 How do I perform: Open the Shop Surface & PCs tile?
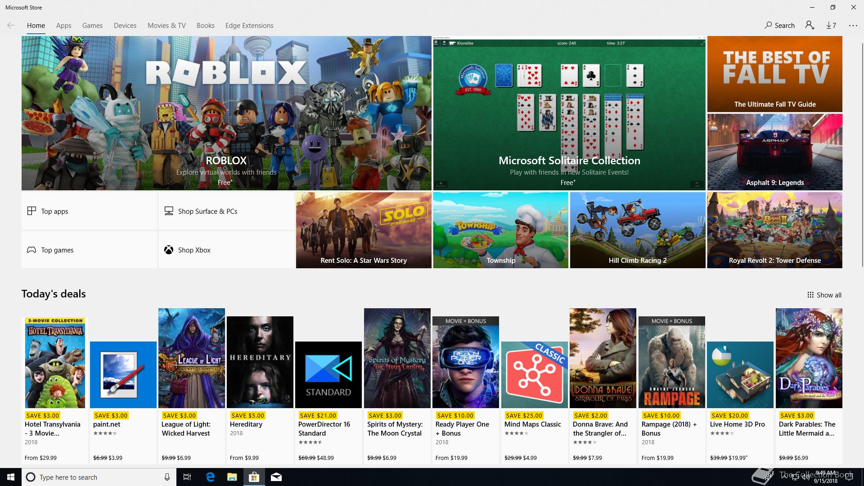tap(226, 211)
